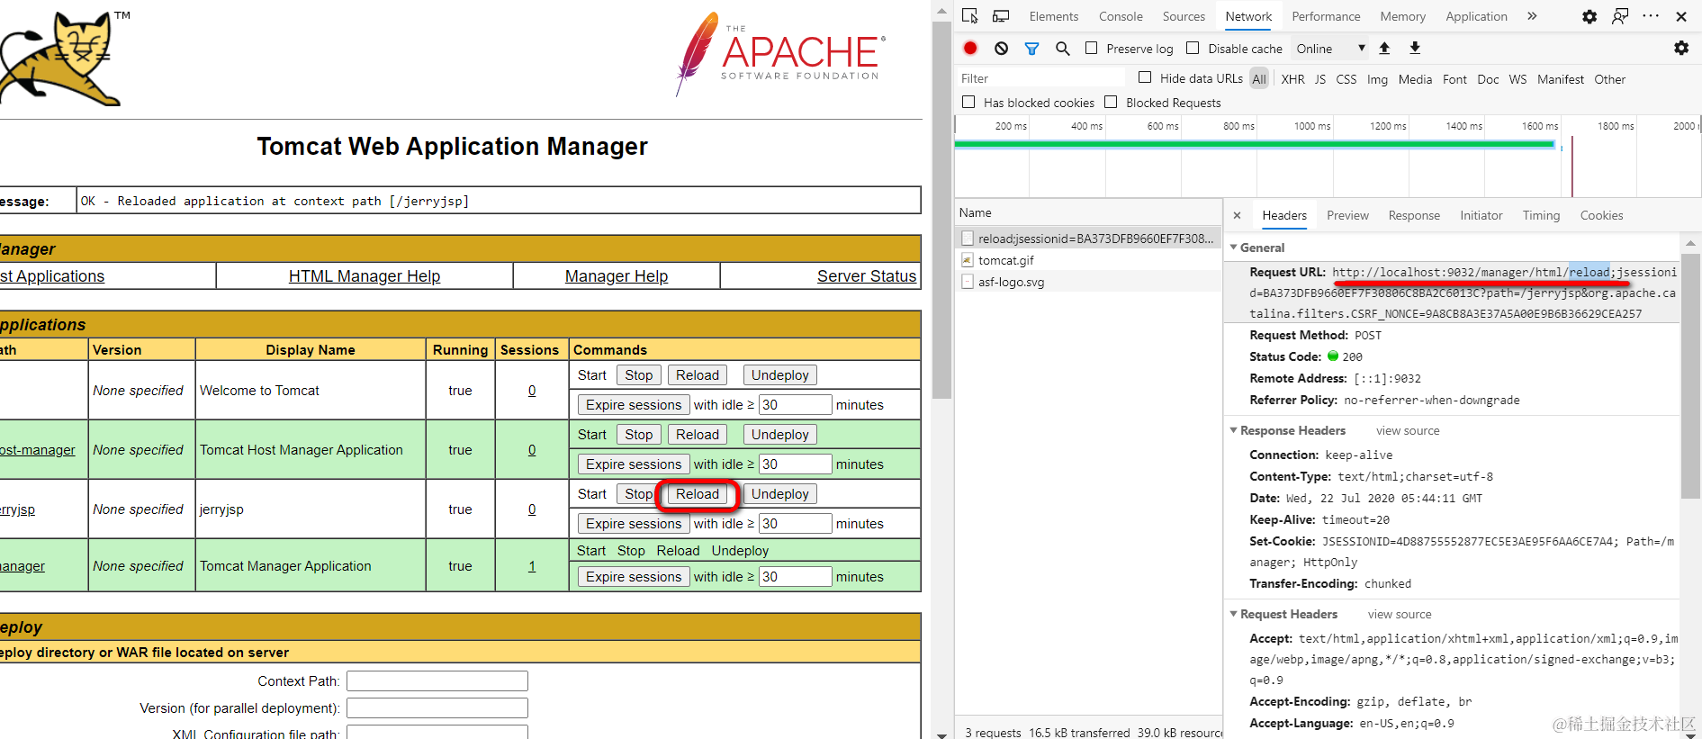Switch to the Console tab
Image resolution: width=1702 pixels, height=739 pixels.
click(1121, 16)
